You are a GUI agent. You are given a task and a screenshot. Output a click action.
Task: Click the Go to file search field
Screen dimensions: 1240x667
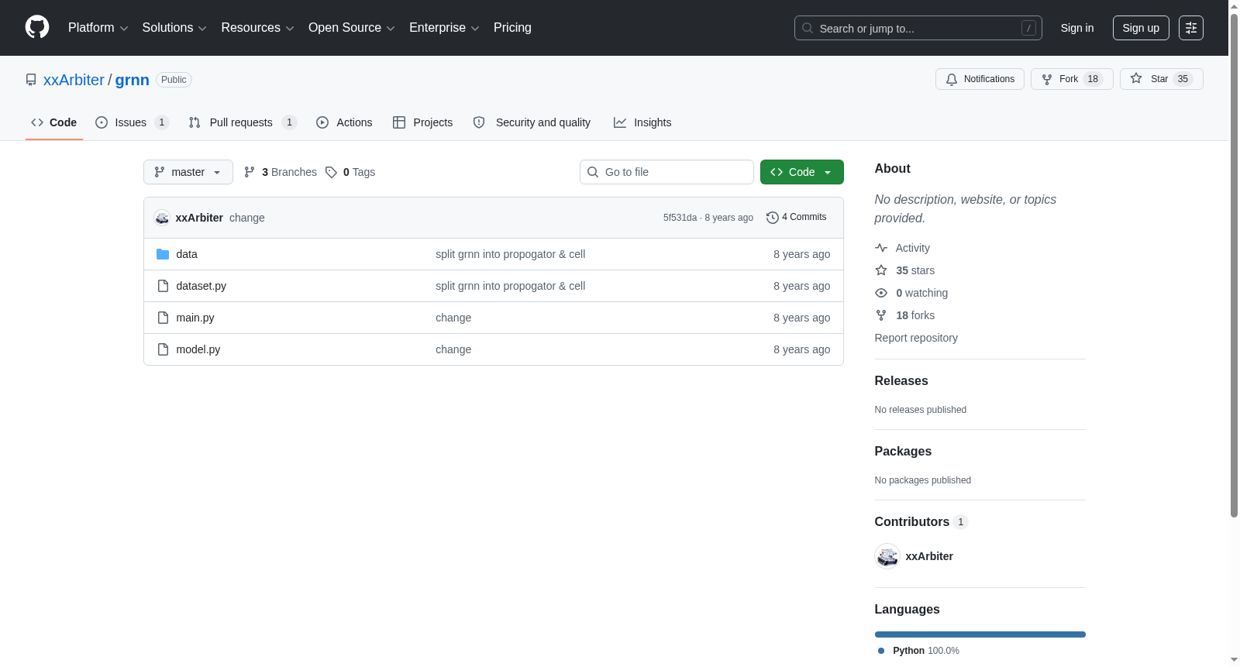click(x=666, y=172)
